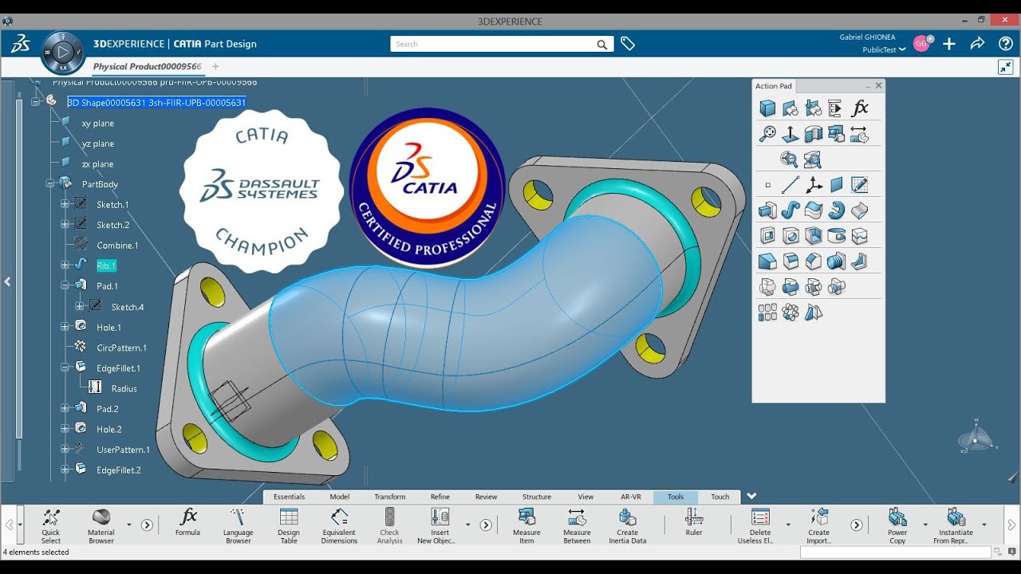Screen dimensions: 1021x574
Task: Click the xy plane in the tree
Action: coord(97,124)
